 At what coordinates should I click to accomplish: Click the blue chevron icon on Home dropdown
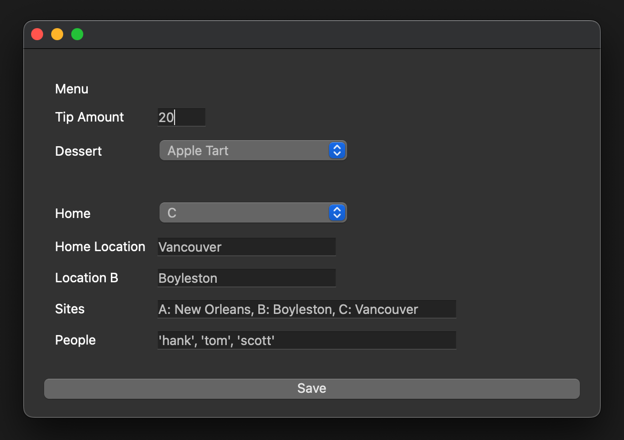(337, 213)
